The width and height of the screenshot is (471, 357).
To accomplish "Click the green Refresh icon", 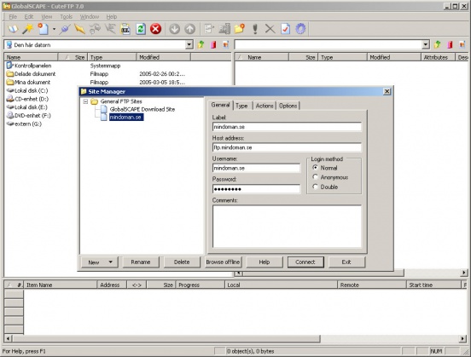I will (x=141, y=29).
